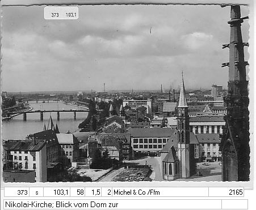Image resolution: width=256 pixels, height=210 pixels.
Task: Click the 373 number on the white label
Action: pyautogui.click(x=55, y=15)
